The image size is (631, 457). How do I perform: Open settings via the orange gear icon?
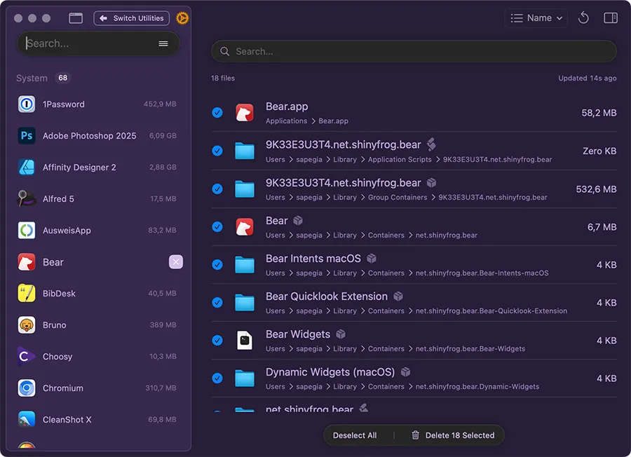(x=182, y=18)
